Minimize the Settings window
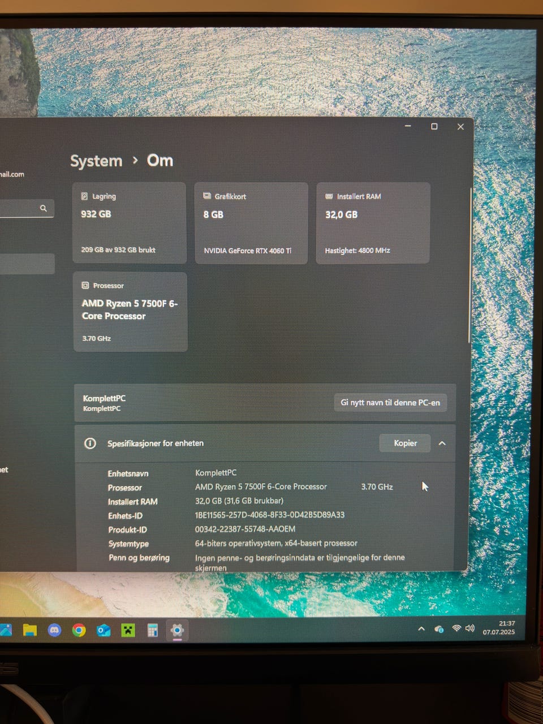The width and height of the screenshot is (543, 724). click(x=408, y=126)
